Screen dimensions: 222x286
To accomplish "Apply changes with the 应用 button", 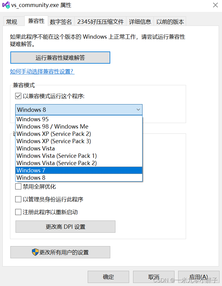I will (x=199, y=277).
